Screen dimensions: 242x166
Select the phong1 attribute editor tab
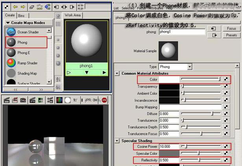pyautogui.click(x=121, y=18)
